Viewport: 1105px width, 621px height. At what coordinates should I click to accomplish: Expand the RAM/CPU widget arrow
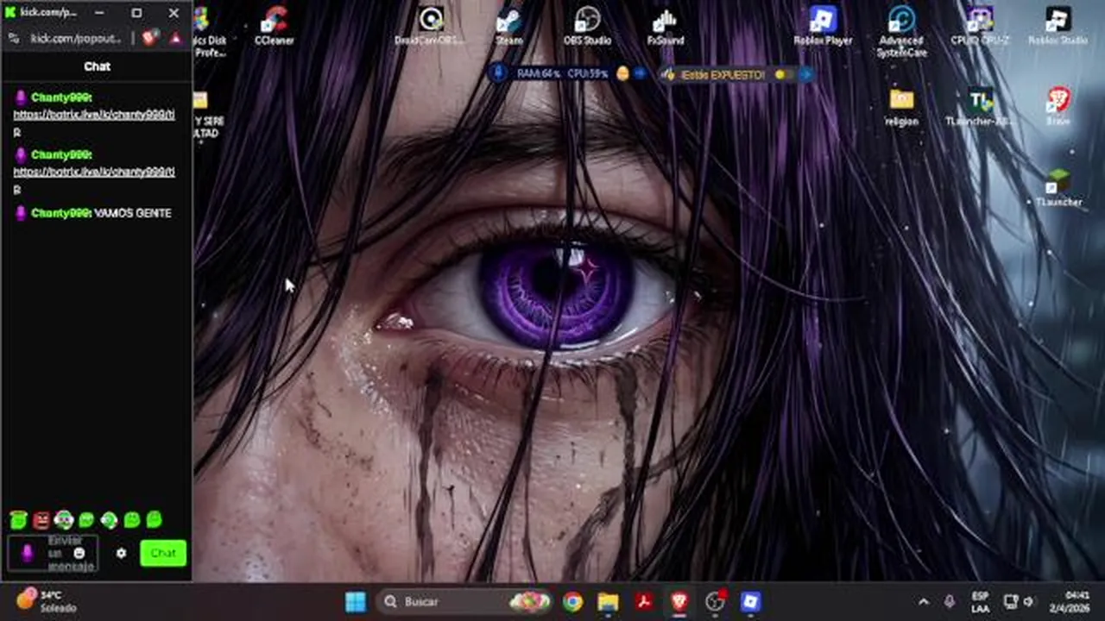[x=640, y=74]
